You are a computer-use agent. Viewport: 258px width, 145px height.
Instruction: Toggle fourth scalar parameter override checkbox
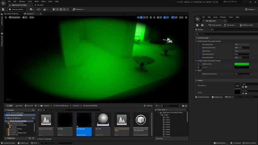[x=200, y=54]
